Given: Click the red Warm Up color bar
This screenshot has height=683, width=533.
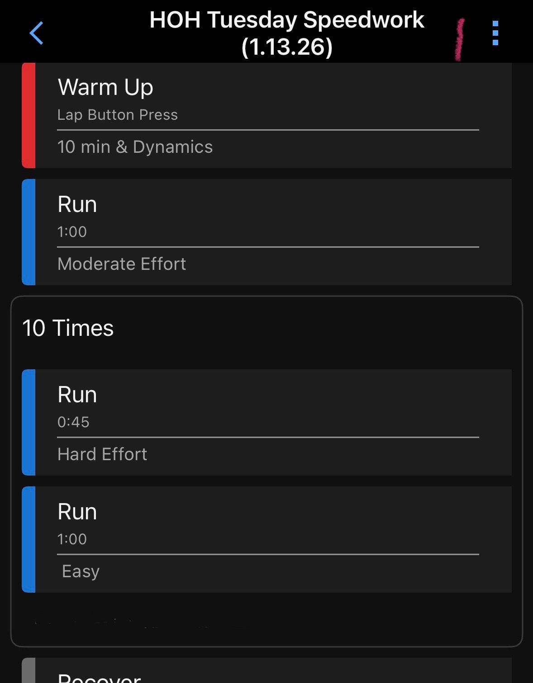Looking at the screenshot, I should tap(29, 115).
